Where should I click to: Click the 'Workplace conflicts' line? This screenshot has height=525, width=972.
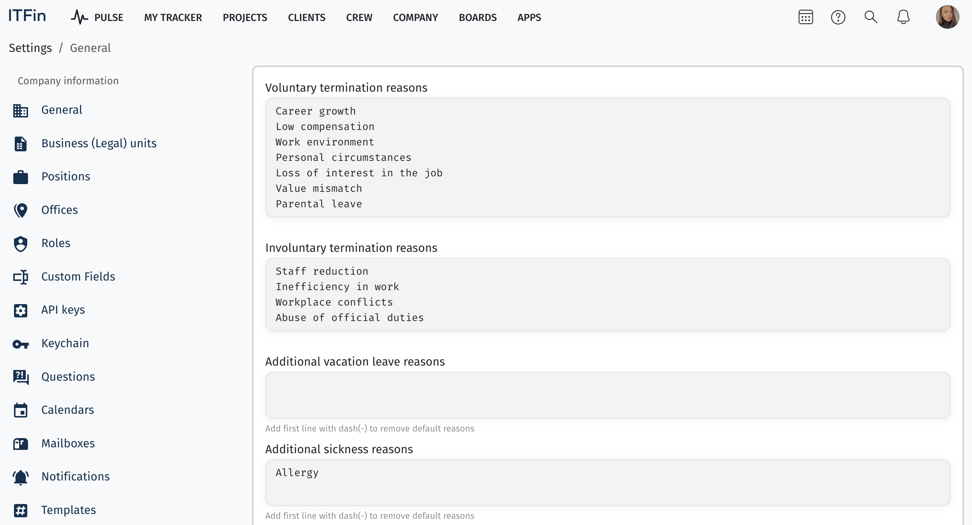[334, 302]
